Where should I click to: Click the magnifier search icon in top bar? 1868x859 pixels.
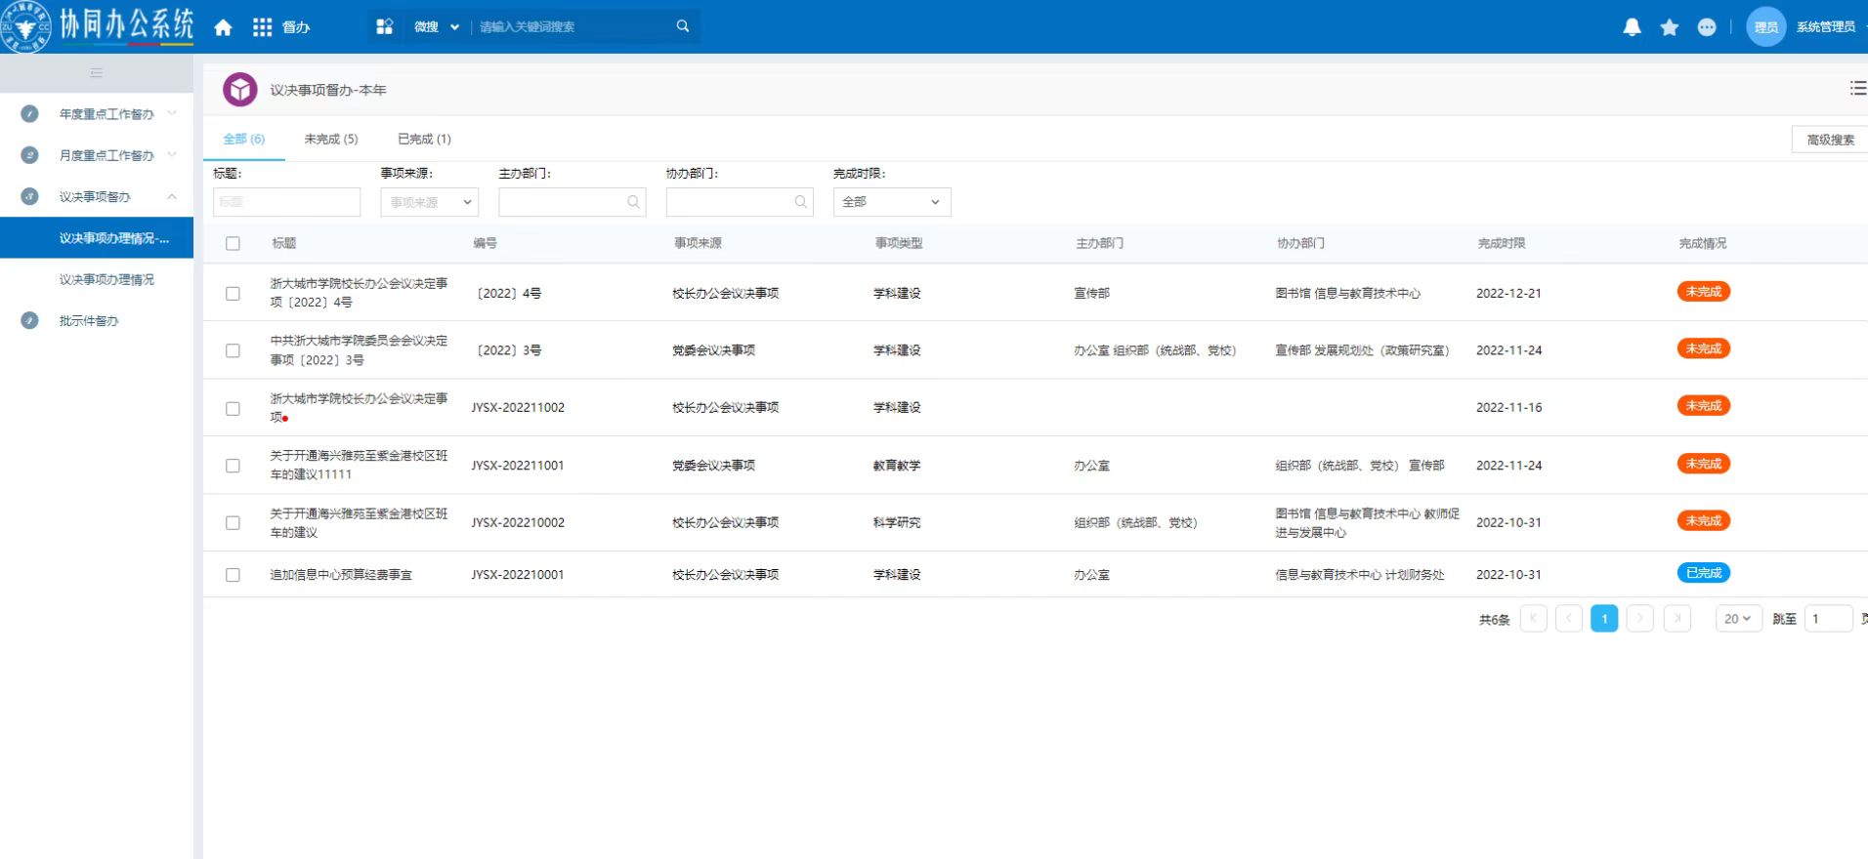683,26
